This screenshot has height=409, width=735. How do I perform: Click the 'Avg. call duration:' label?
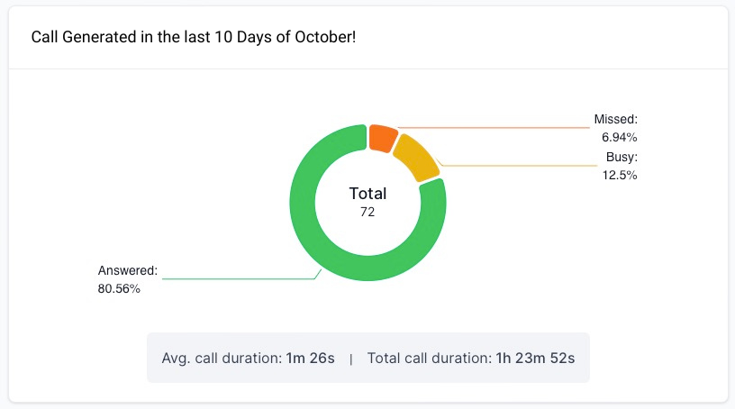(x=221, y=358)
